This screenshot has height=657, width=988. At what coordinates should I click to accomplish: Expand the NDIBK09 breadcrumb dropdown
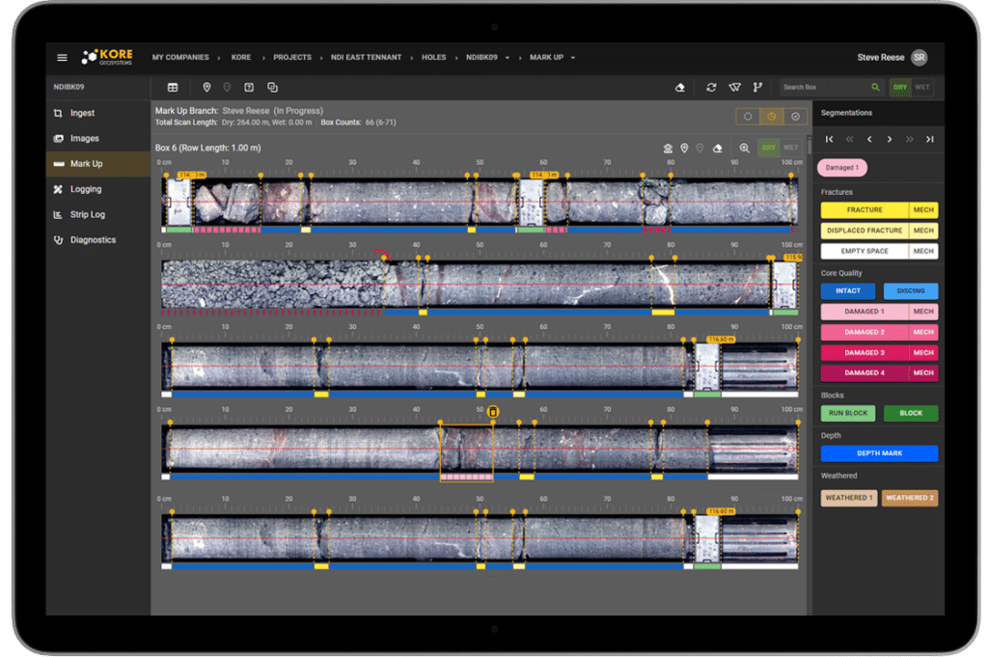click(x=508, y=58)
